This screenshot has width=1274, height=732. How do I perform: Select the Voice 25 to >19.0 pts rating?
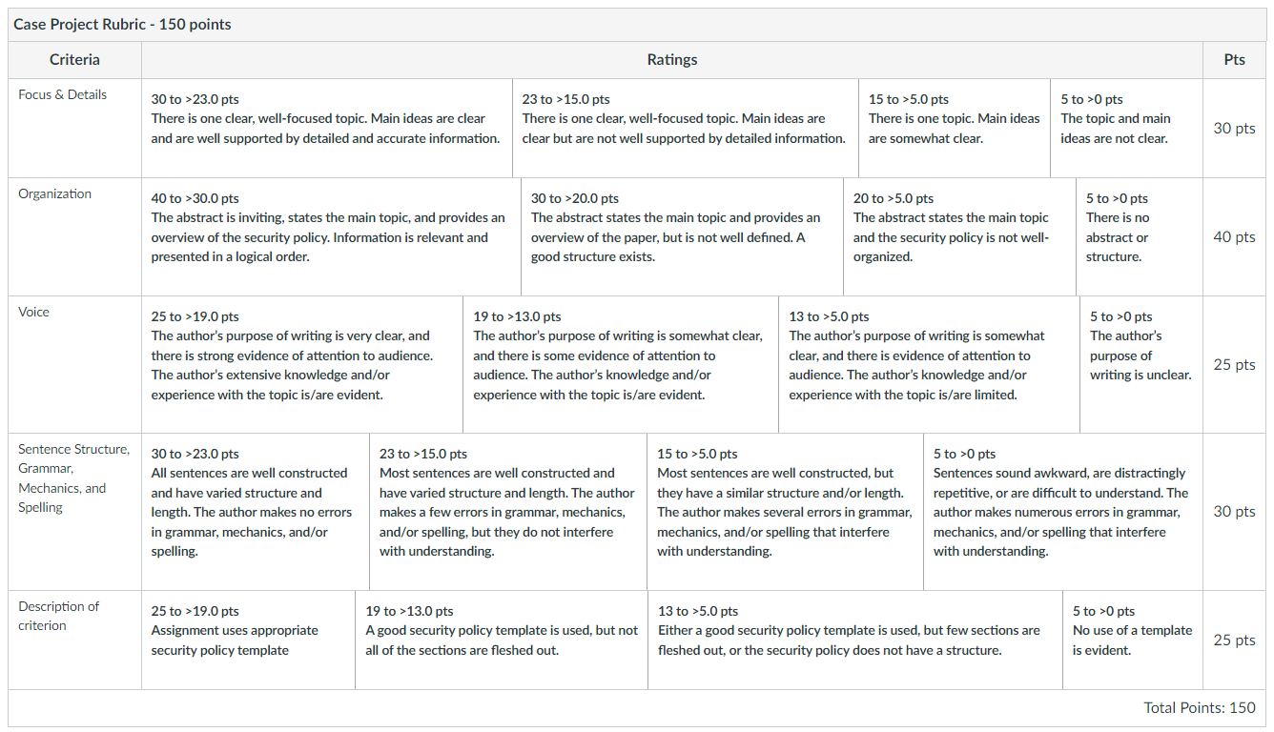click(x=302, y=365)
